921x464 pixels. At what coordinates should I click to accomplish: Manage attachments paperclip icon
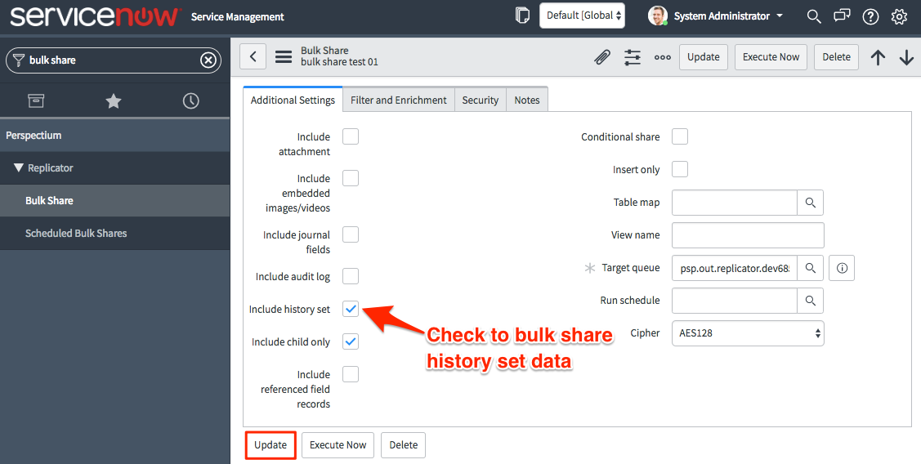pyautogui.click(x=602, y=57)
